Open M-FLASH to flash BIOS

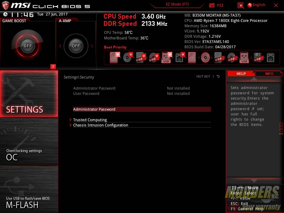(x=29, y=189)
